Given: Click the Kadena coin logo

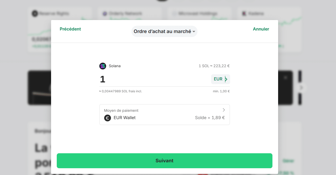Looking at the screenshot, I should [x=243, y=13].
